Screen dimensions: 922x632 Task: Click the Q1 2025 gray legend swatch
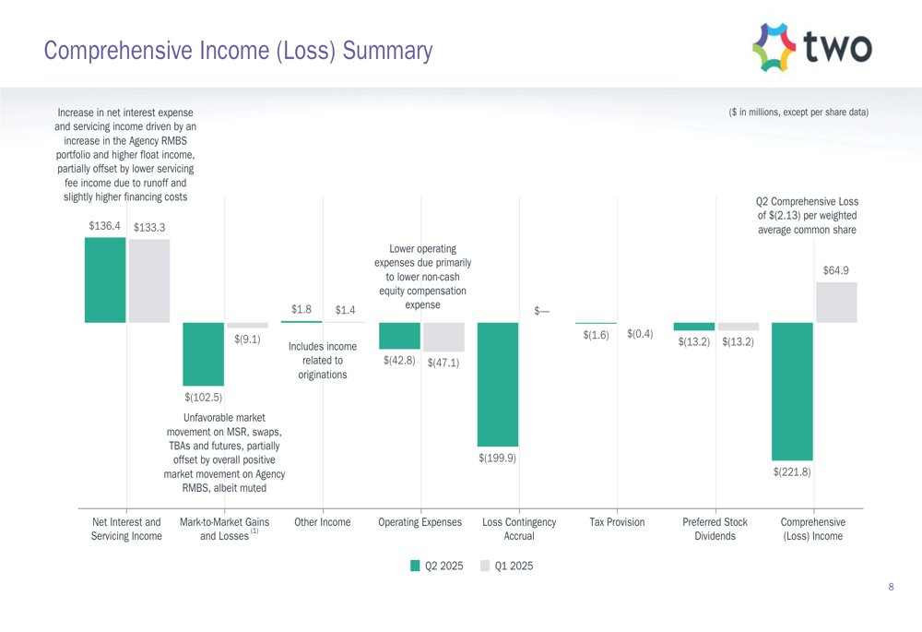click(485, 566)
